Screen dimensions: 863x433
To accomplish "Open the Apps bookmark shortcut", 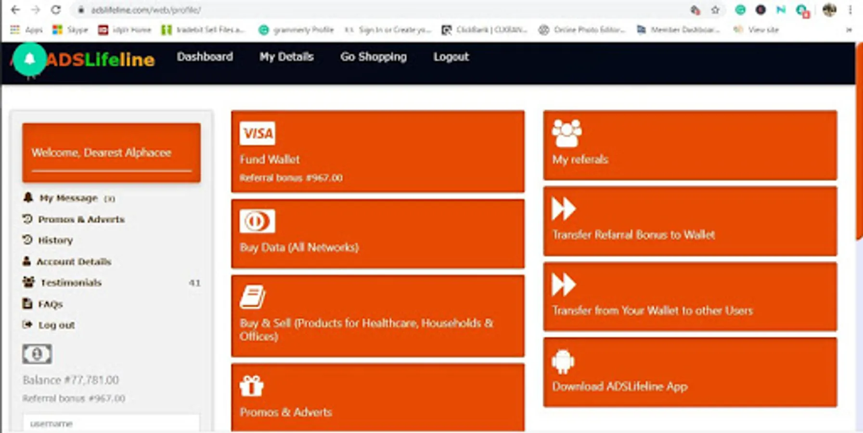I will tap(26, 30).
